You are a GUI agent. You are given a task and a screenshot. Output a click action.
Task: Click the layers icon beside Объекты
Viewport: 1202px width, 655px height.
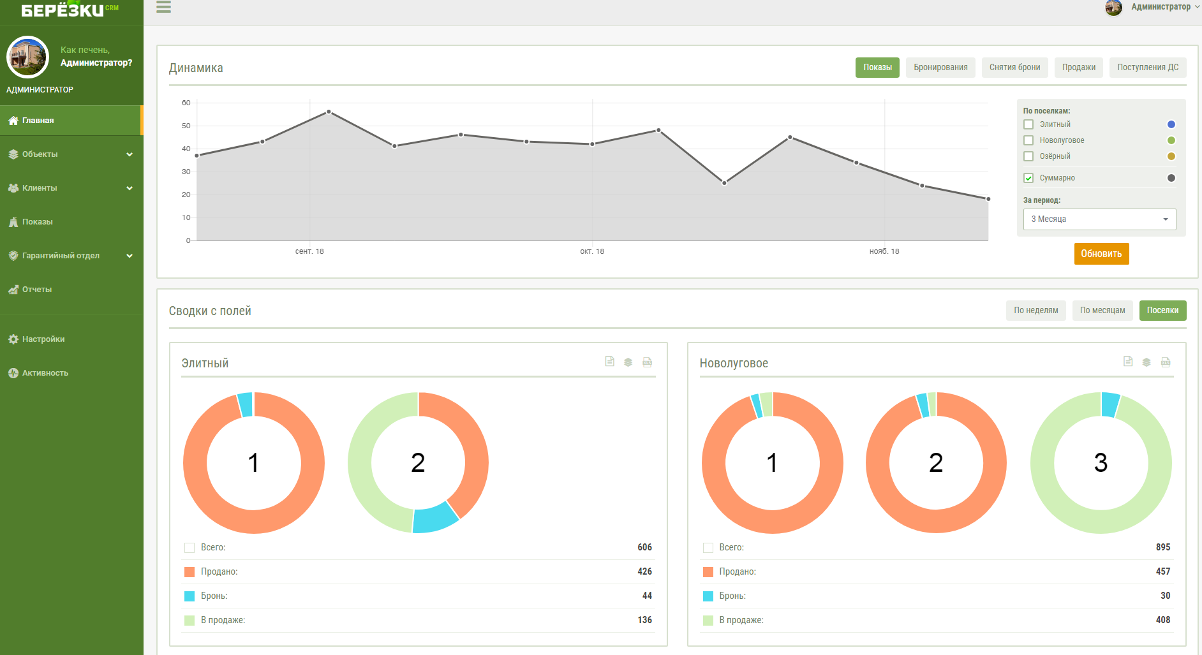click(13, 154)
